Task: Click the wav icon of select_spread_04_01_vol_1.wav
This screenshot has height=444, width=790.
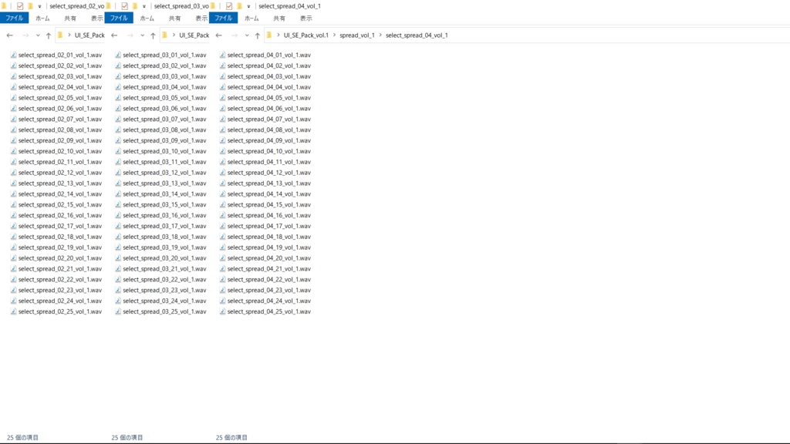Action: pyautogui.click(x=222, y=55)
